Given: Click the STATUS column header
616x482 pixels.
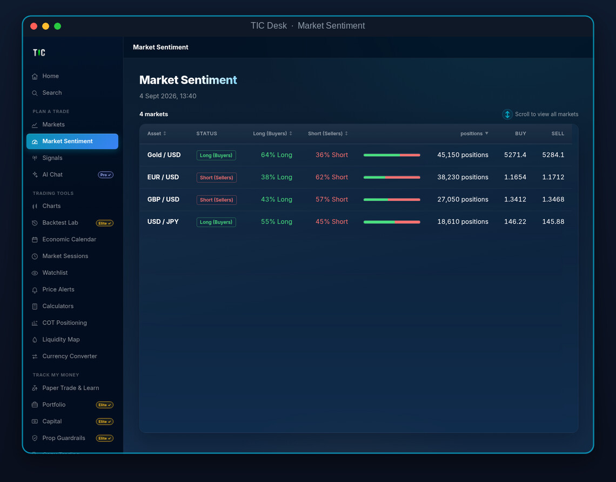Looking at the screenshot, I should tap(206, 133).
